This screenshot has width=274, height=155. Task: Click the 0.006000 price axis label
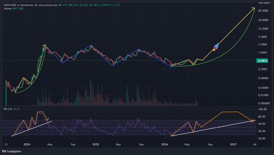[264, 103]
